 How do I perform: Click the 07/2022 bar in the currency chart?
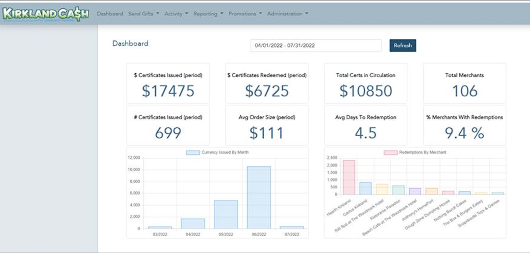292,227
